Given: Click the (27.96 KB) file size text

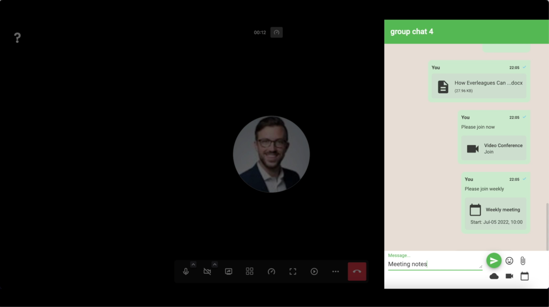Looking at the screenshot, I should 463,91.
